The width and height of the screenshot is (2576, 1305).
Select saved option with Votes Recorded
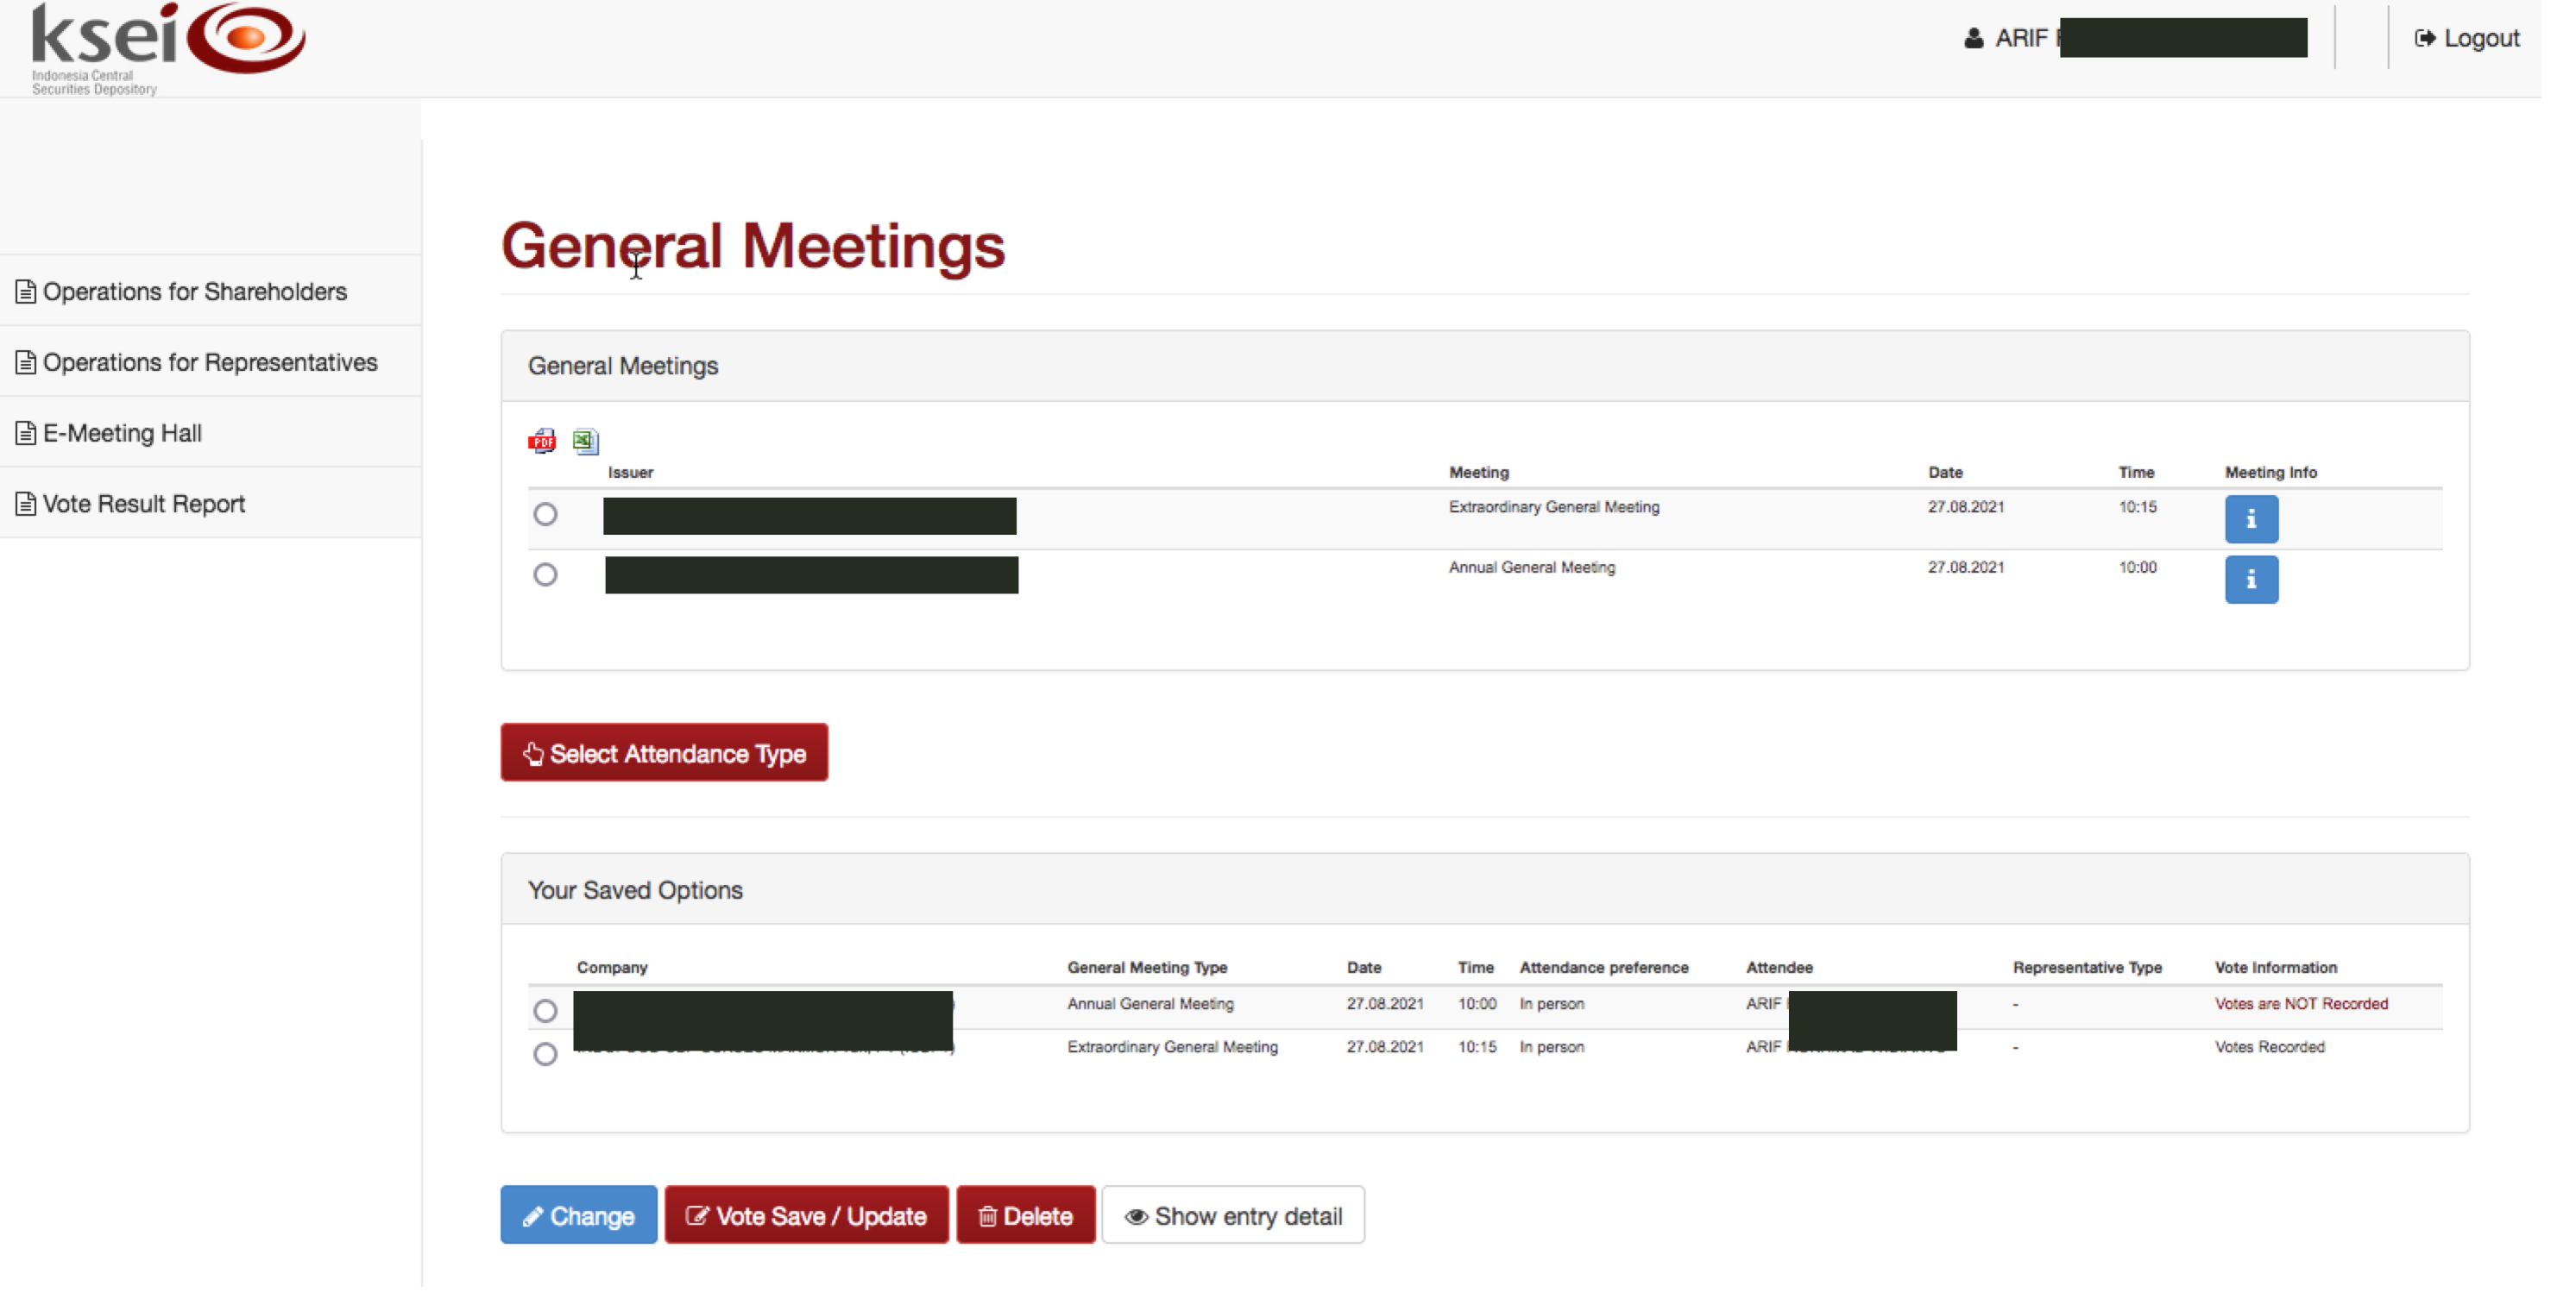pos(545,1053)
